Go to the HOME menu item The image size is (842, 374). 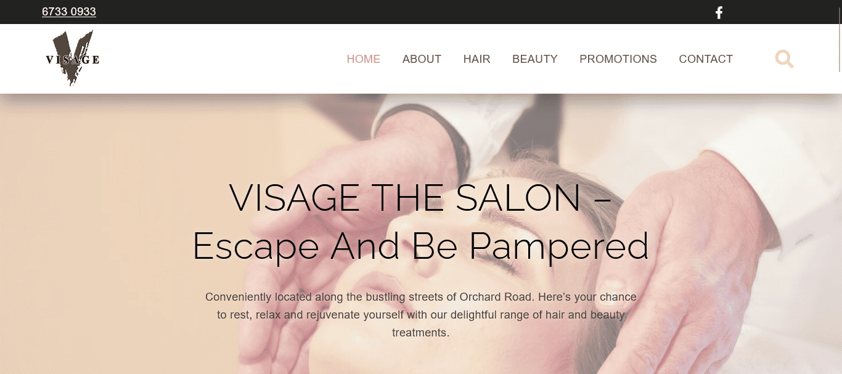364,59
